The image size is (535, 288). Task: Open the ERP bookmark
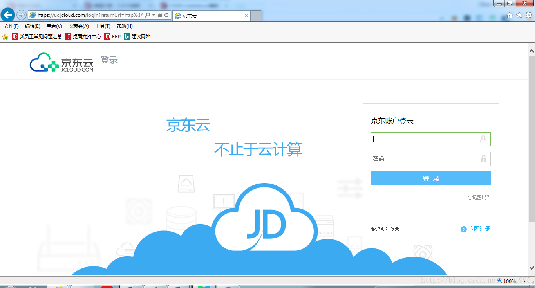click(x=112, y=37)
